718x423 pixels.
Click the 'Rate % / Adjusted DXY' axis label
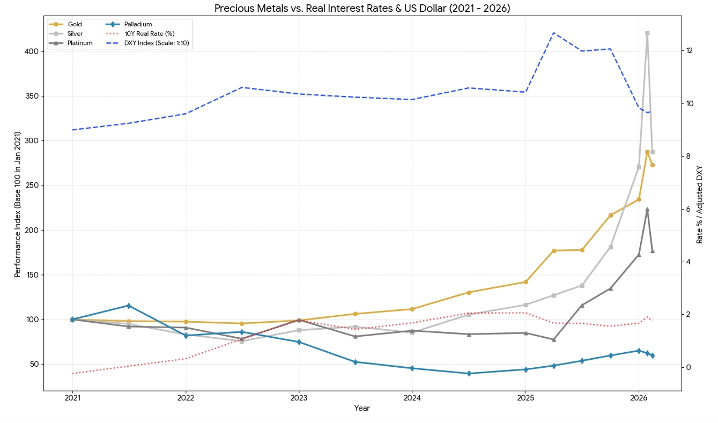coord(700,205)
